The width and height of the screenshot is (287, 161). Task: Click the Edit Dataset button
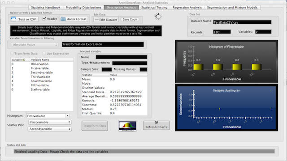pyautogui.click(x=106, y=20)
